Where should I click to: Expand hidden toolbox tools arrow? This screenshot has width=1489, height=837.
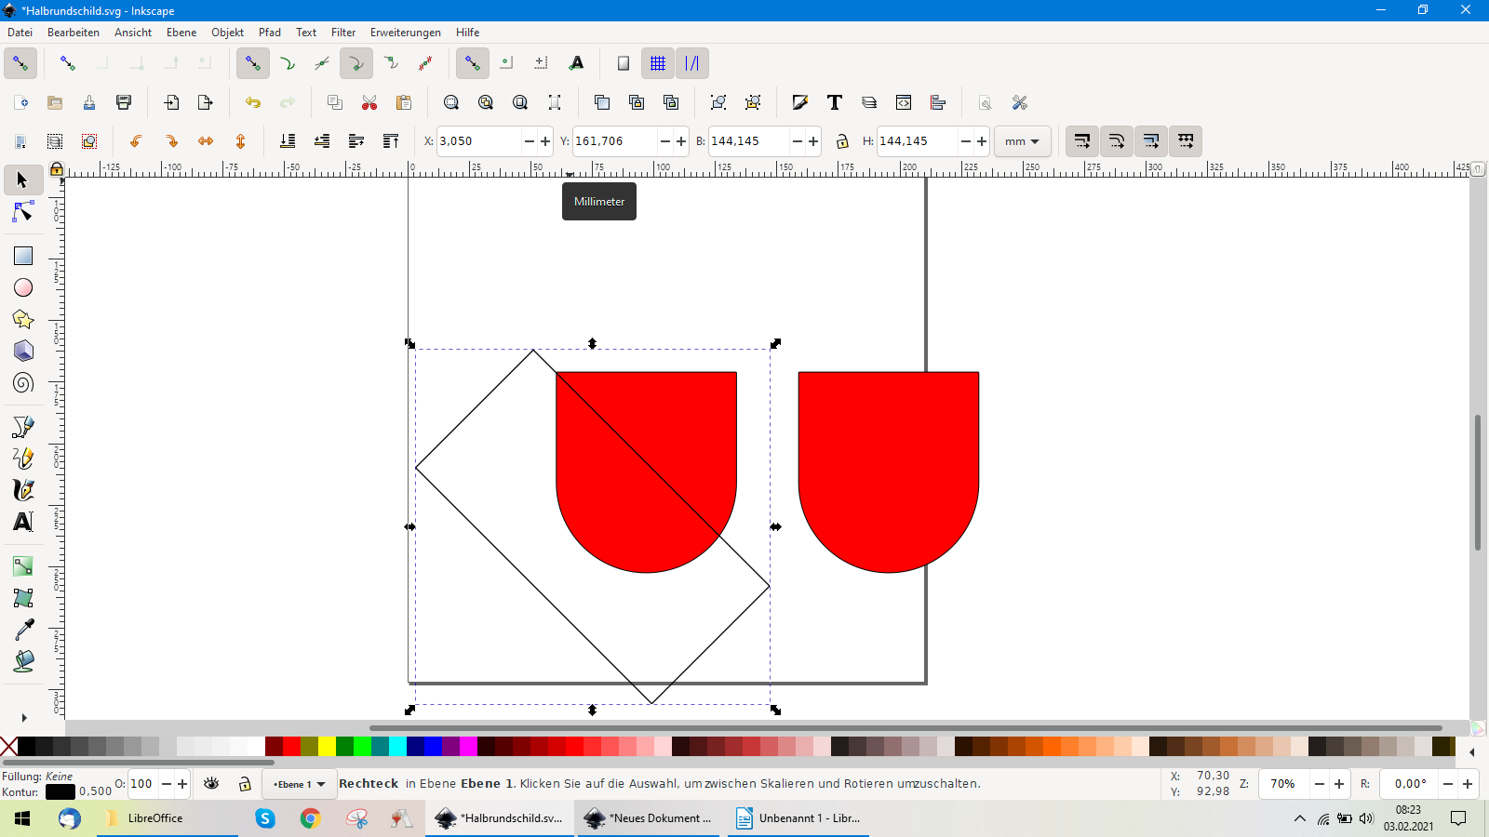click(x=23, y=718)
